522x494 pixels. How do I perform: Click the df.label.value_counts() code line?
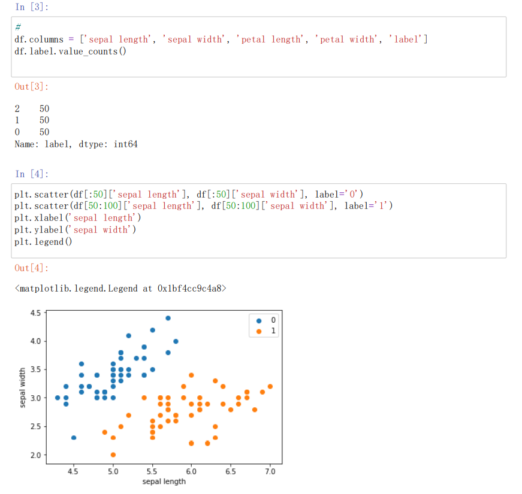click(x=70, y=51)
